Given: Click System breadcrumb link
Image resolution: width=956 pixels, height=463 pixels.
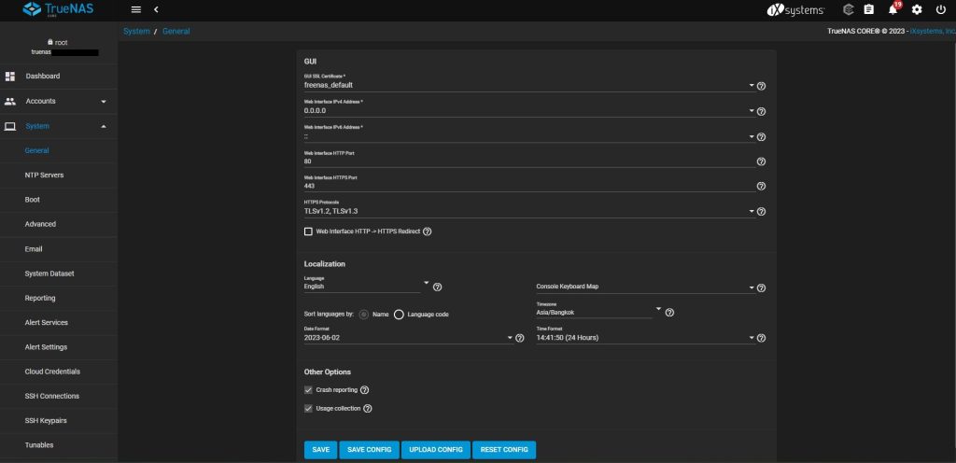Looking at the screenshot, I should pos(136,31).
